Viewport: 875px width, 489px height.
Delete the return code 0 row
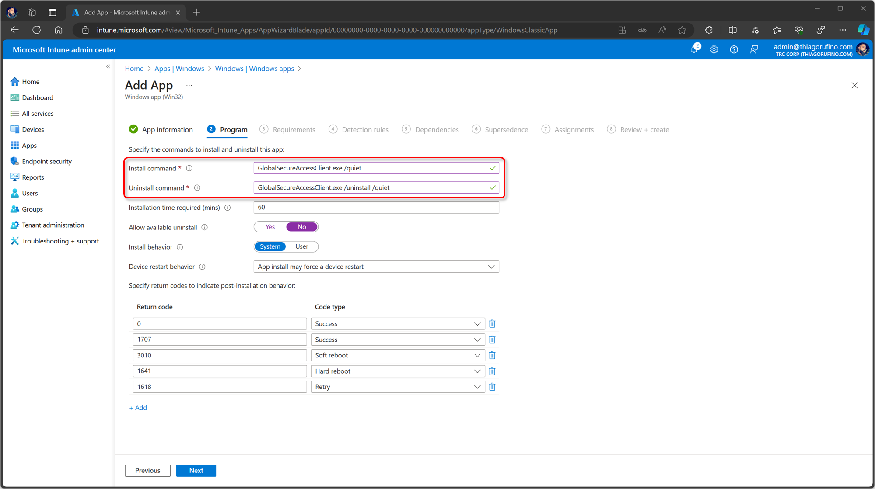click(492, 324)
